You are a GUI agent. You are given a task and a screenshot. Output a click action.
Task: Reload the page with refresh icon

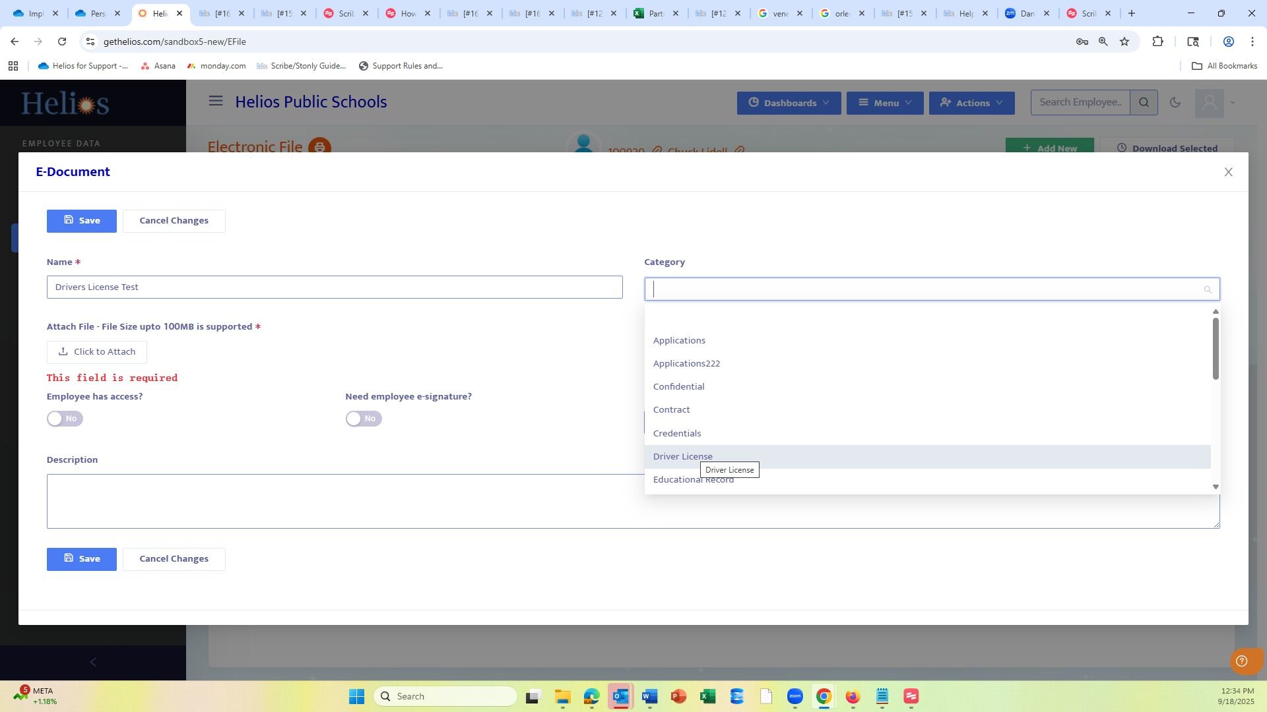62,42
